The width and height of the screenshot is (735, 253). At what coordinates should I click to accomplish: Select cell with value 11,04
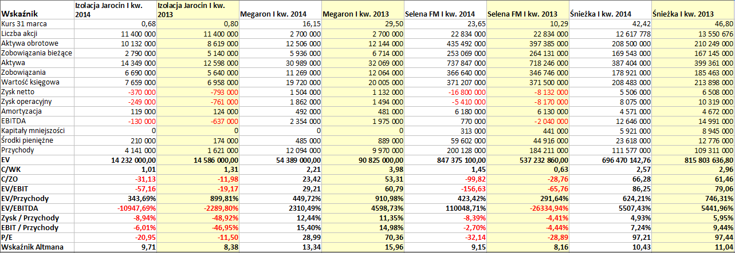[x=693, y=247]
